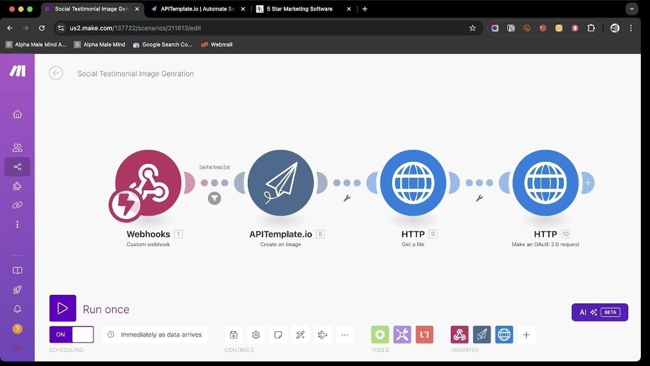
Task: Click the address bar URL
Action: pos(135,28)
